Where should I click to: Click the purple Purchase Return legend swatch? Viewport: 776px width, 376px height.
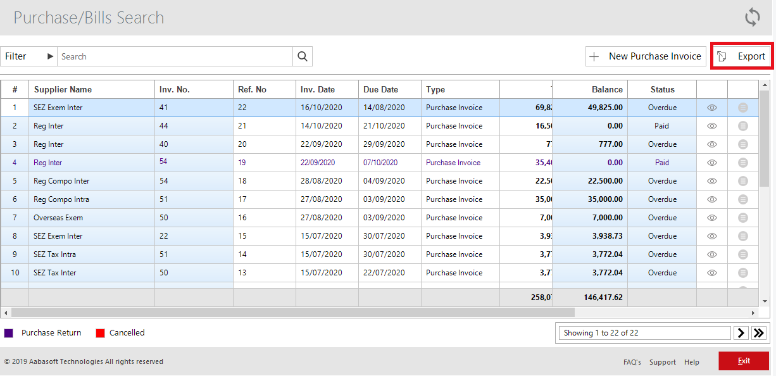tap(8, 332)
